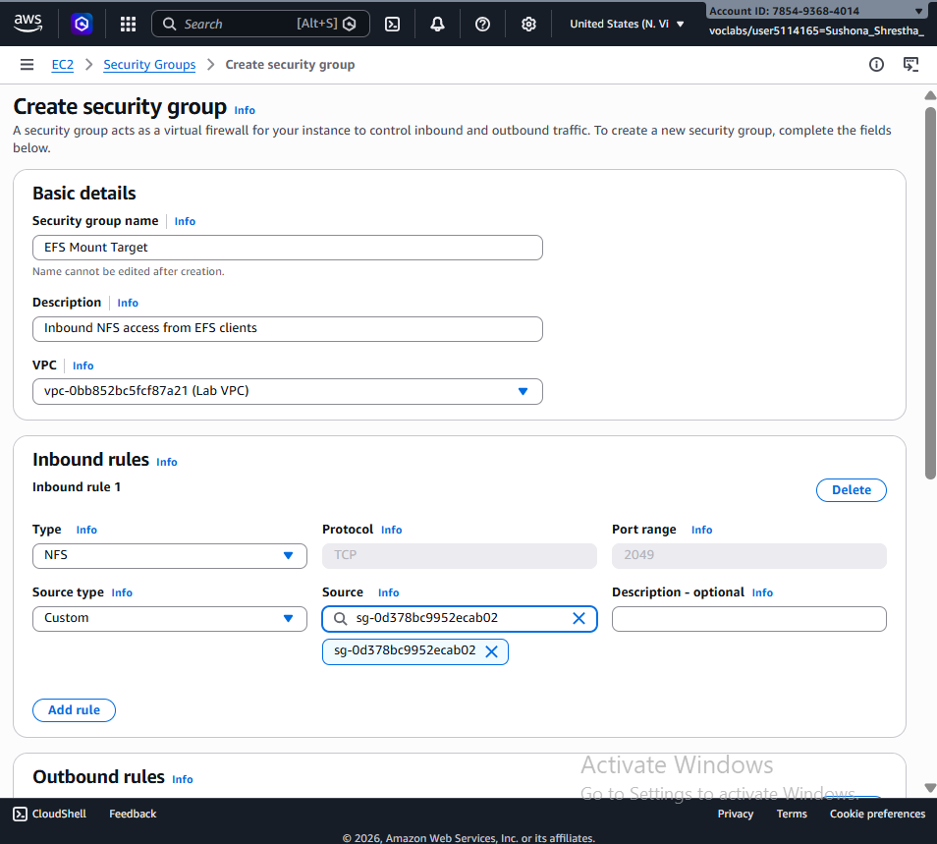Open Cookie preferences in the footer
Image resolution: width=937 pixels, height=844 pixels.
coord(877,815)
